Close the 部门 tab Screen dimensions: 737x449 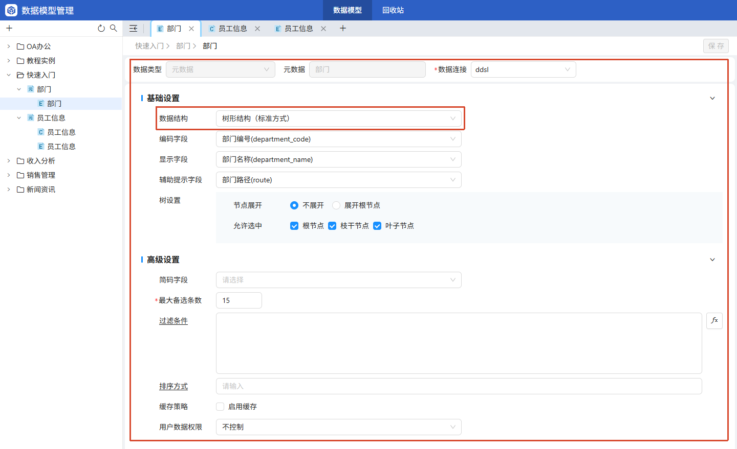[191, 29]
